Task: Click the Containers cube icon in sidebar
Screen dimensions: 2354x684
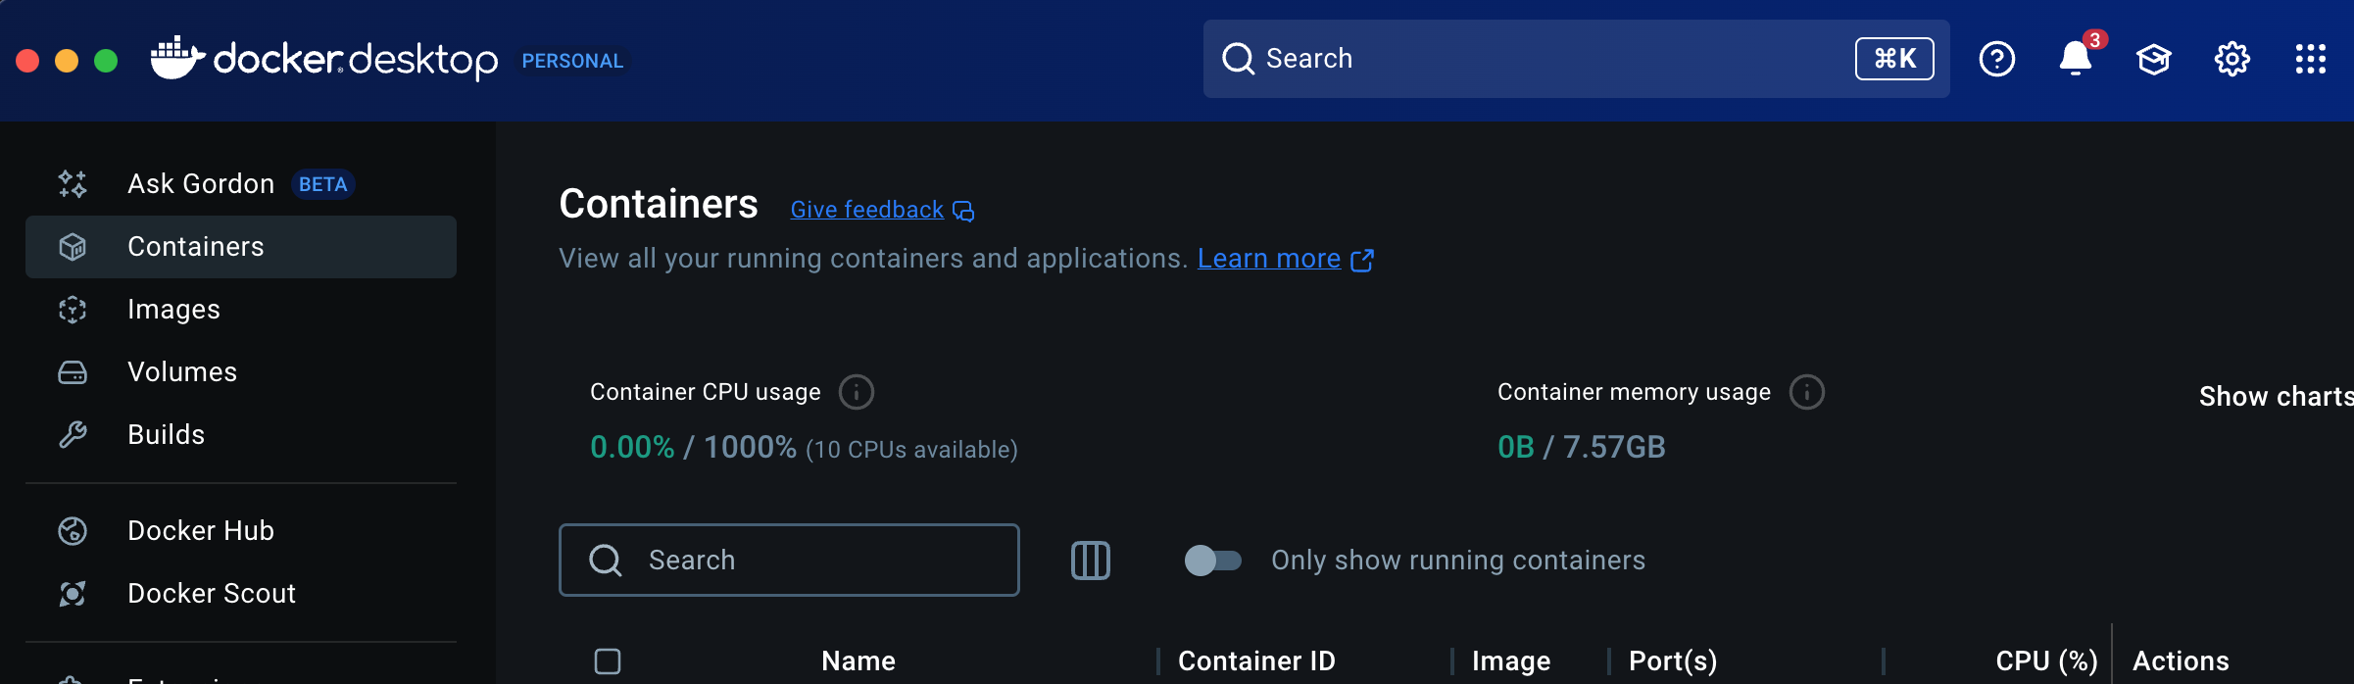Action: point(73,247)
